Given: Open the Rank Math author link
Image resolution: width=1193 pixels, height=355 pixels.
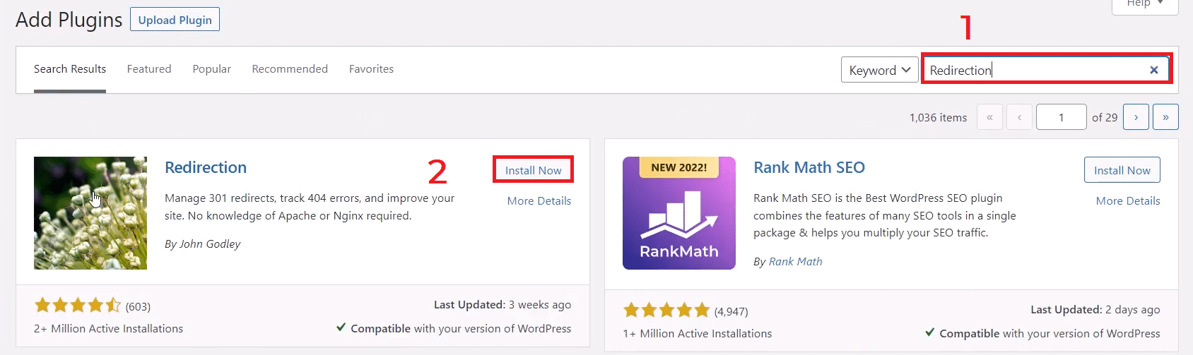Looking at the screenshot, I should coord(796,262).
